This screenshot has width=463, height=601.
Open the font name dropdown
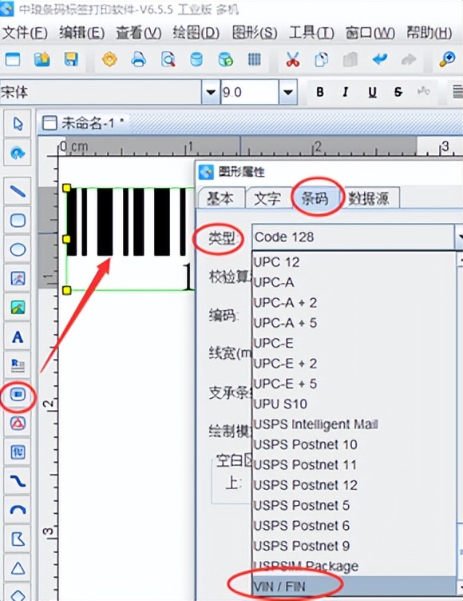click(211, 92)
